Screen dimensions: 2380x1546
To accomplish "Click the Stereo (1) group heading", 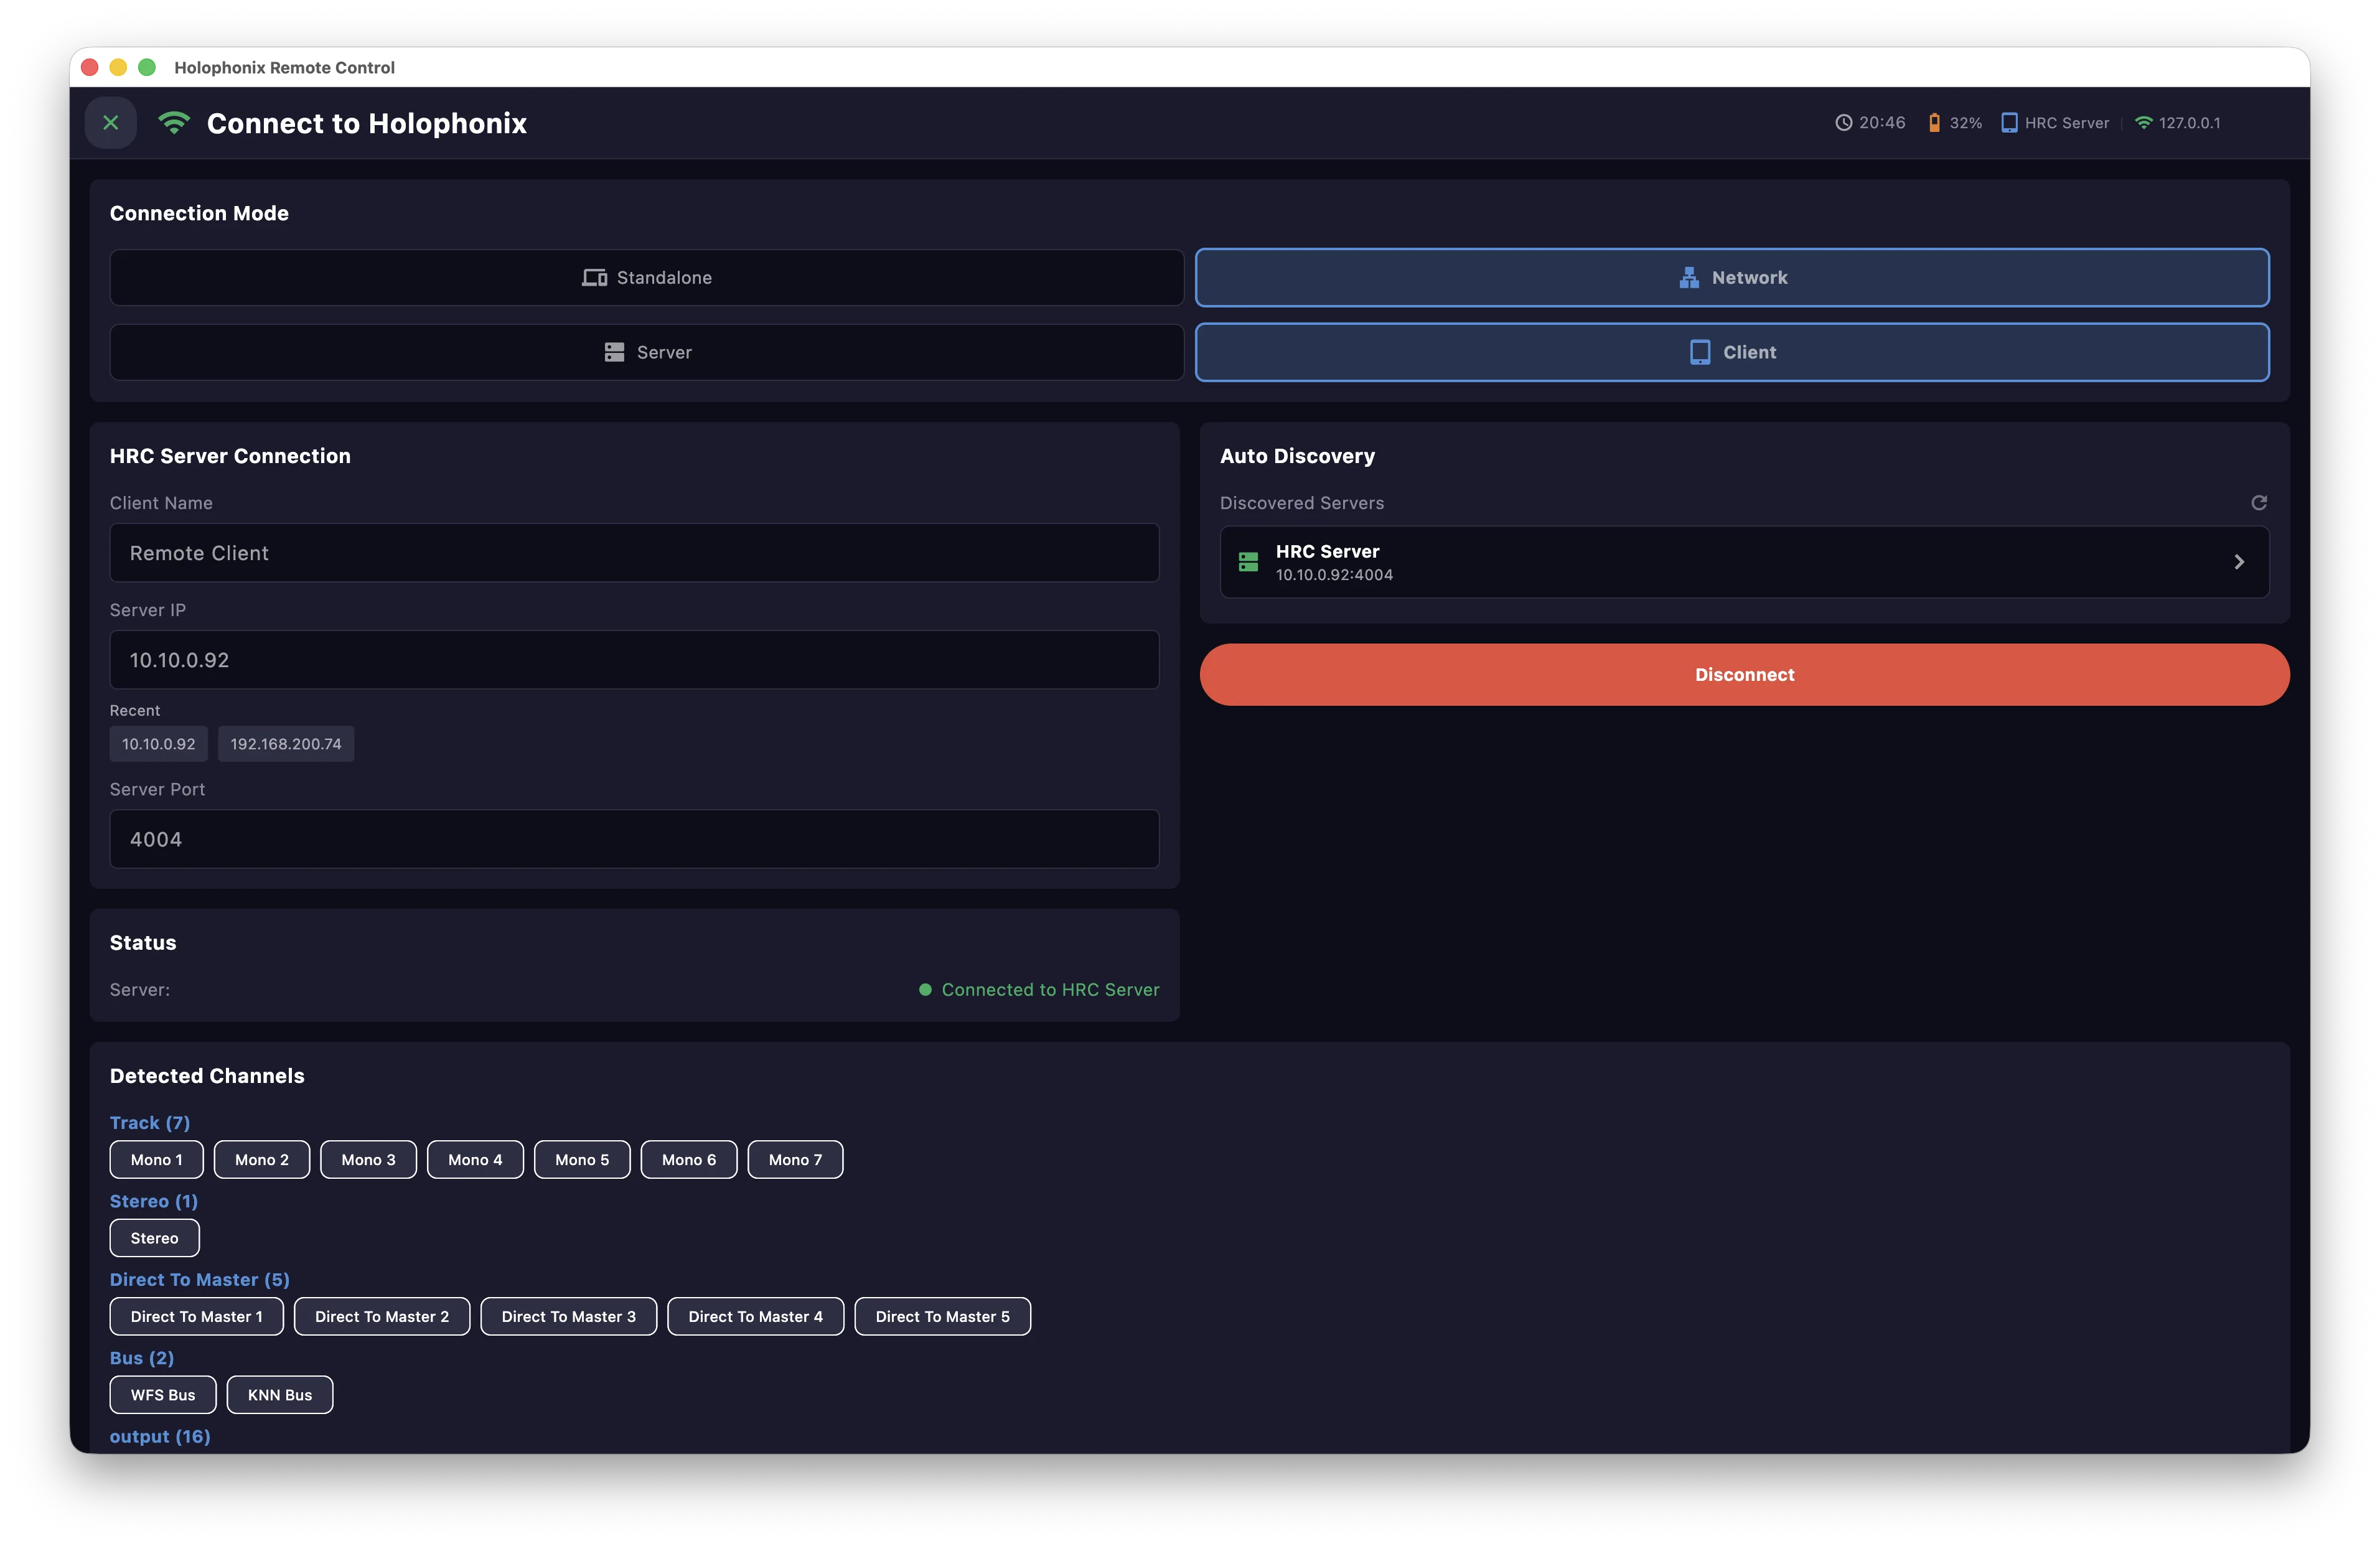I will tap(154, 1201).
